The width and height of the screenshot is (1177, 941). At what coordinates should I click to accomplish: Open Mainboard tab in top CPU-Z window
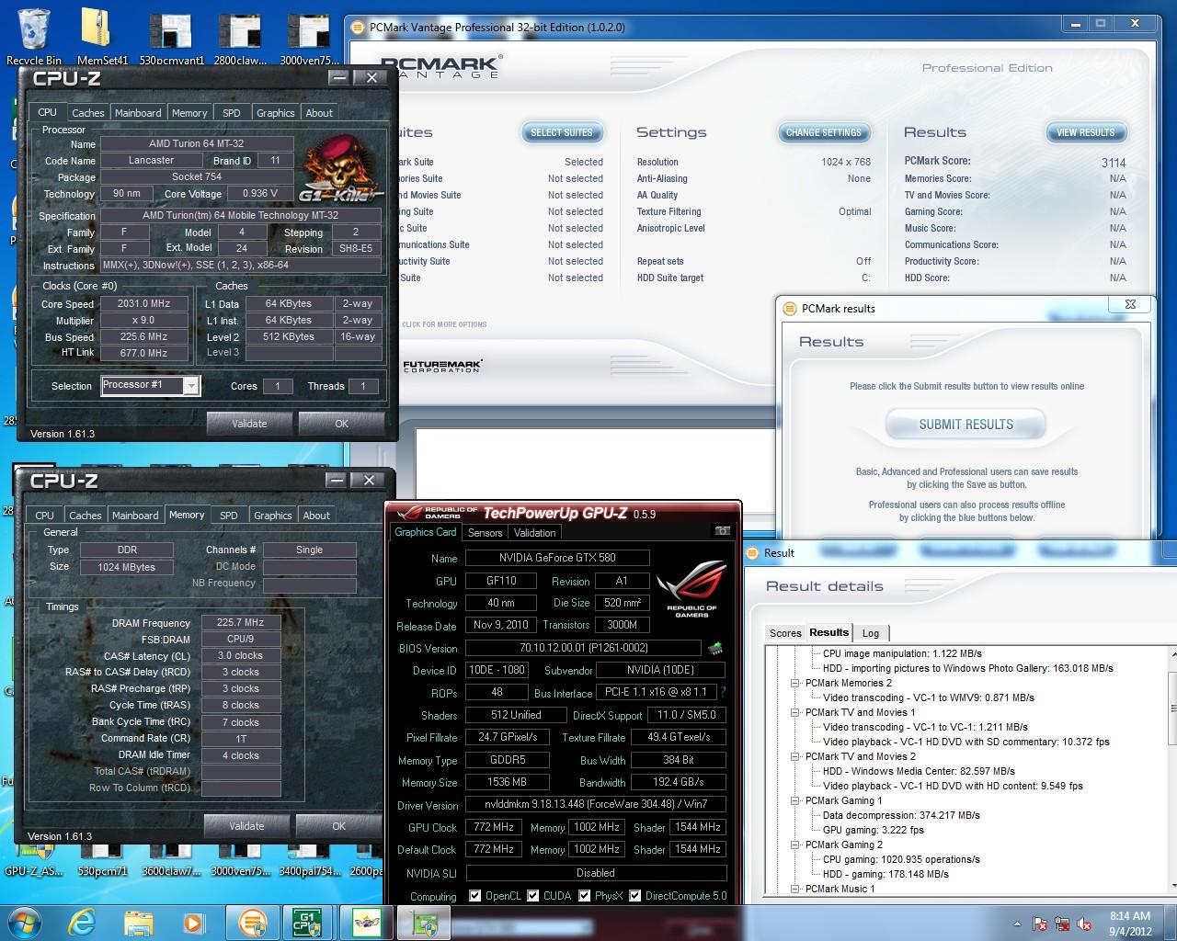tap(138, 113)
